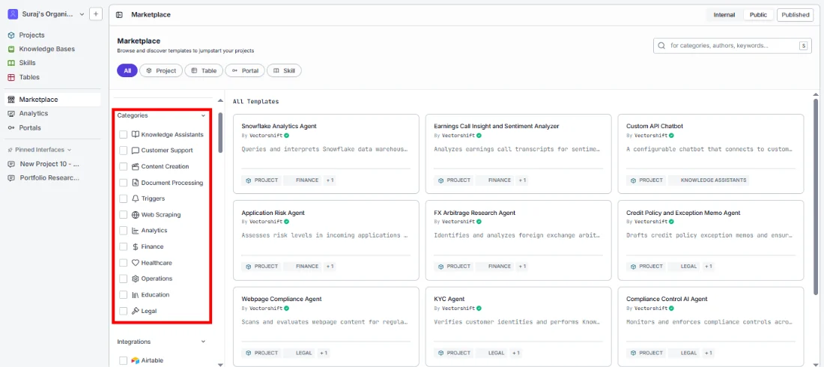Click the Legal gavel icon
The width and height of the screenshot is (824, 367).
135,312
